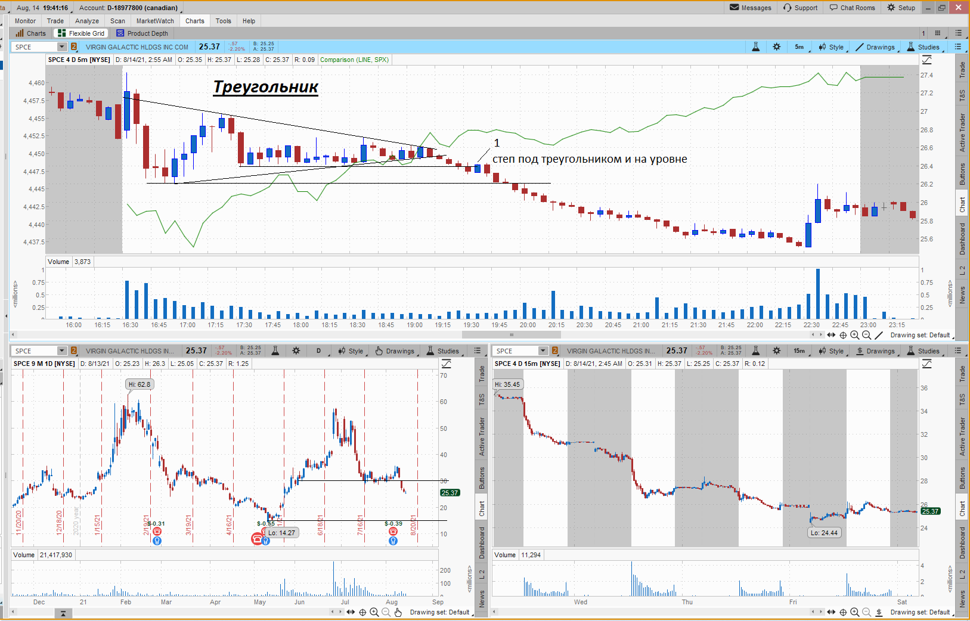Click scroll right arrow under top chart
The height and width of the screenshot is (621, 970).
tap(820, 335)
